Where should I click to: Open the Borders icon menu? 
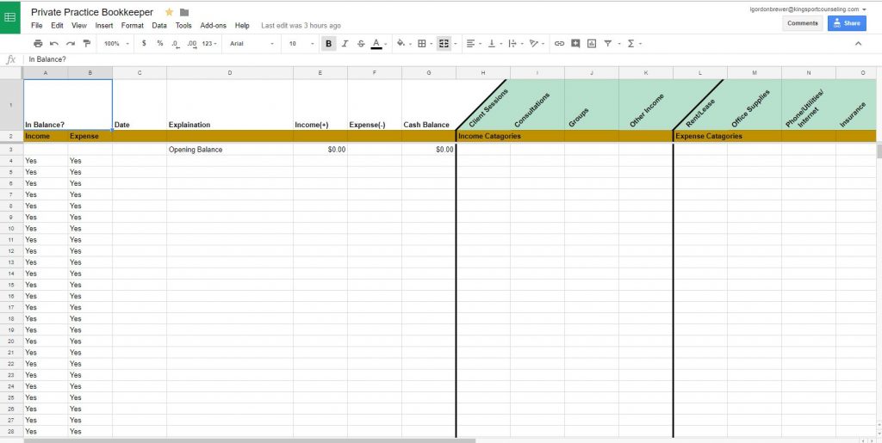(424, 43)
